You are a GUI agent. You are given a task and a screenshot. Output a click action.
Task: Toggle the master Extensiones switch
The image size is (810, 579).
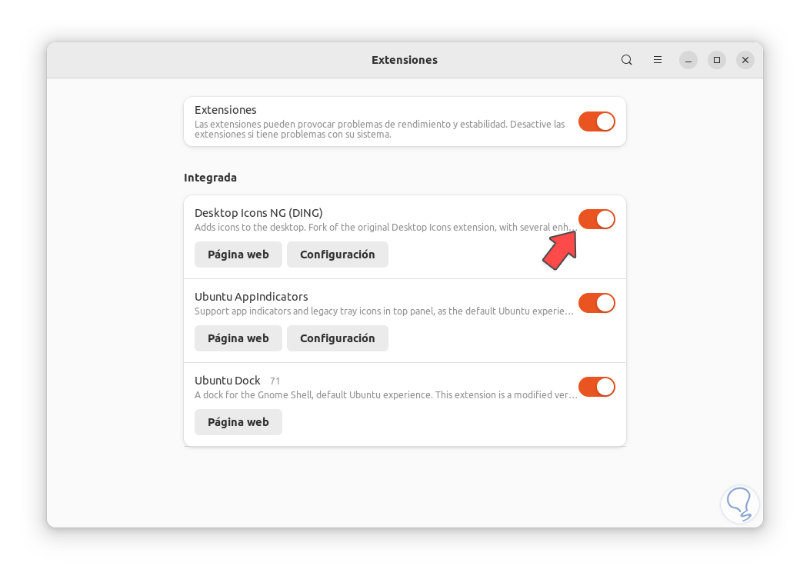point(596,121)
